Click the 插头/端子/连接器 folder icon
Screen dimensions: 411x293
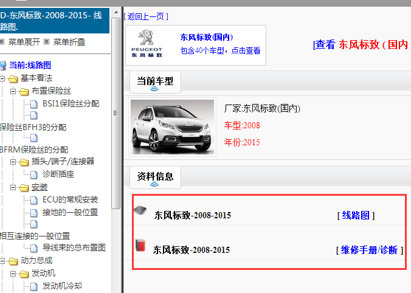pyautogui.click(x=24, y=162)
